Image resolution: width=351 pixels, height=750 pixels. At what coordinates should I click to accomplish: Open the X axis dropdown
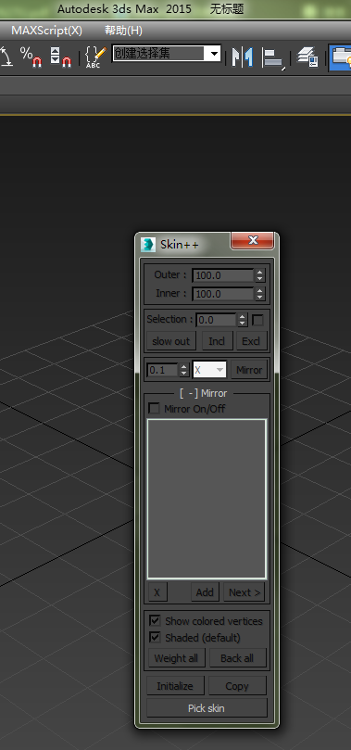pos(209,370)
